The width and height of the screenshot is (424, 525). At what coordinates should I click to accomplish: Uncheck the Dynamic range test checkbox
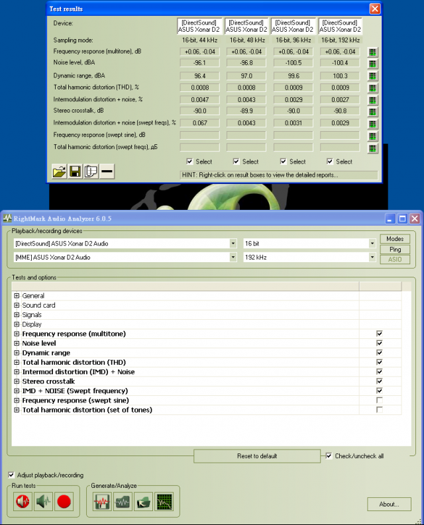tap(380, 353)
